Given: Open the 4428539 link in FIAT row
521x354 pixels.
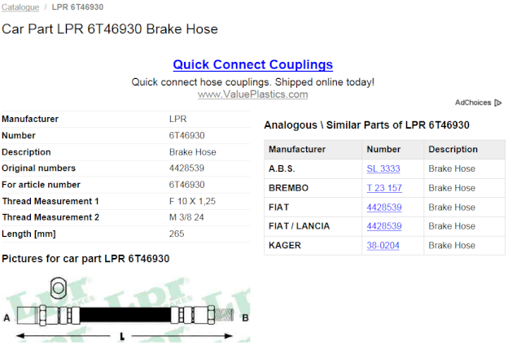Looking at the screenshot, I should click(384, 208).
